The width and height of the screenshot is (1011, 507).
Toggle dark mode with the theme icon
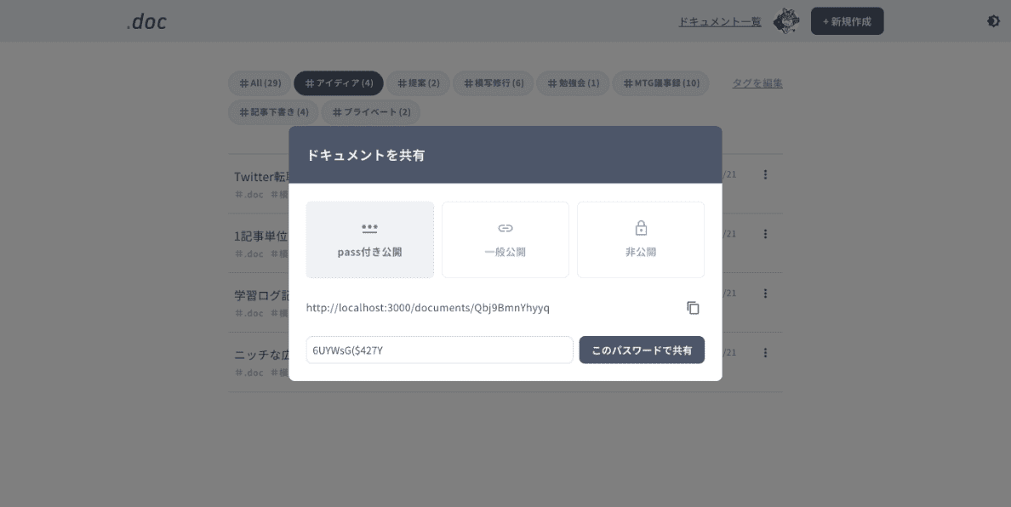click(x=993, y=21)
